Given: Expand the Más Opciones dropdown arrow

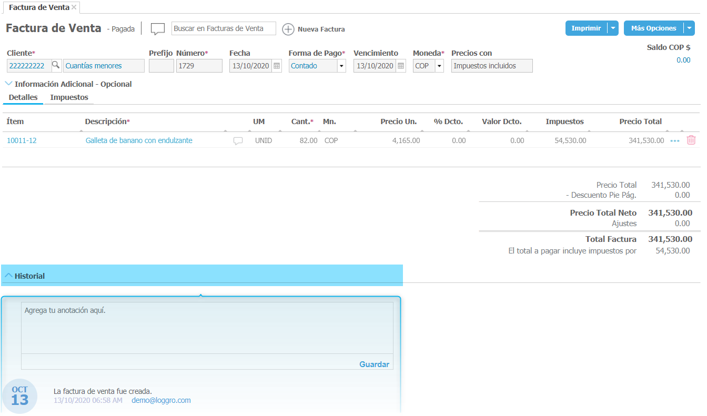Looking at the screenshot, I should [x=689, y=28].
